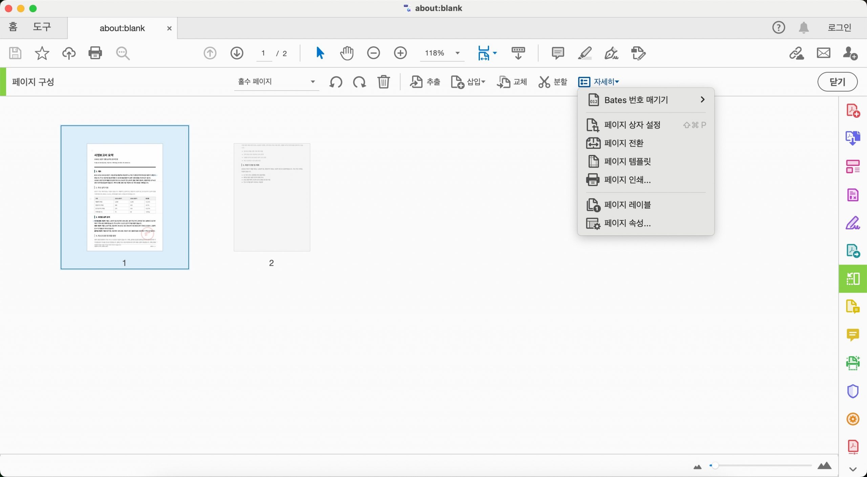Switch to the 홈 tab
The image size is (867, 477).
pyautogui.click(x=13, y=27)
